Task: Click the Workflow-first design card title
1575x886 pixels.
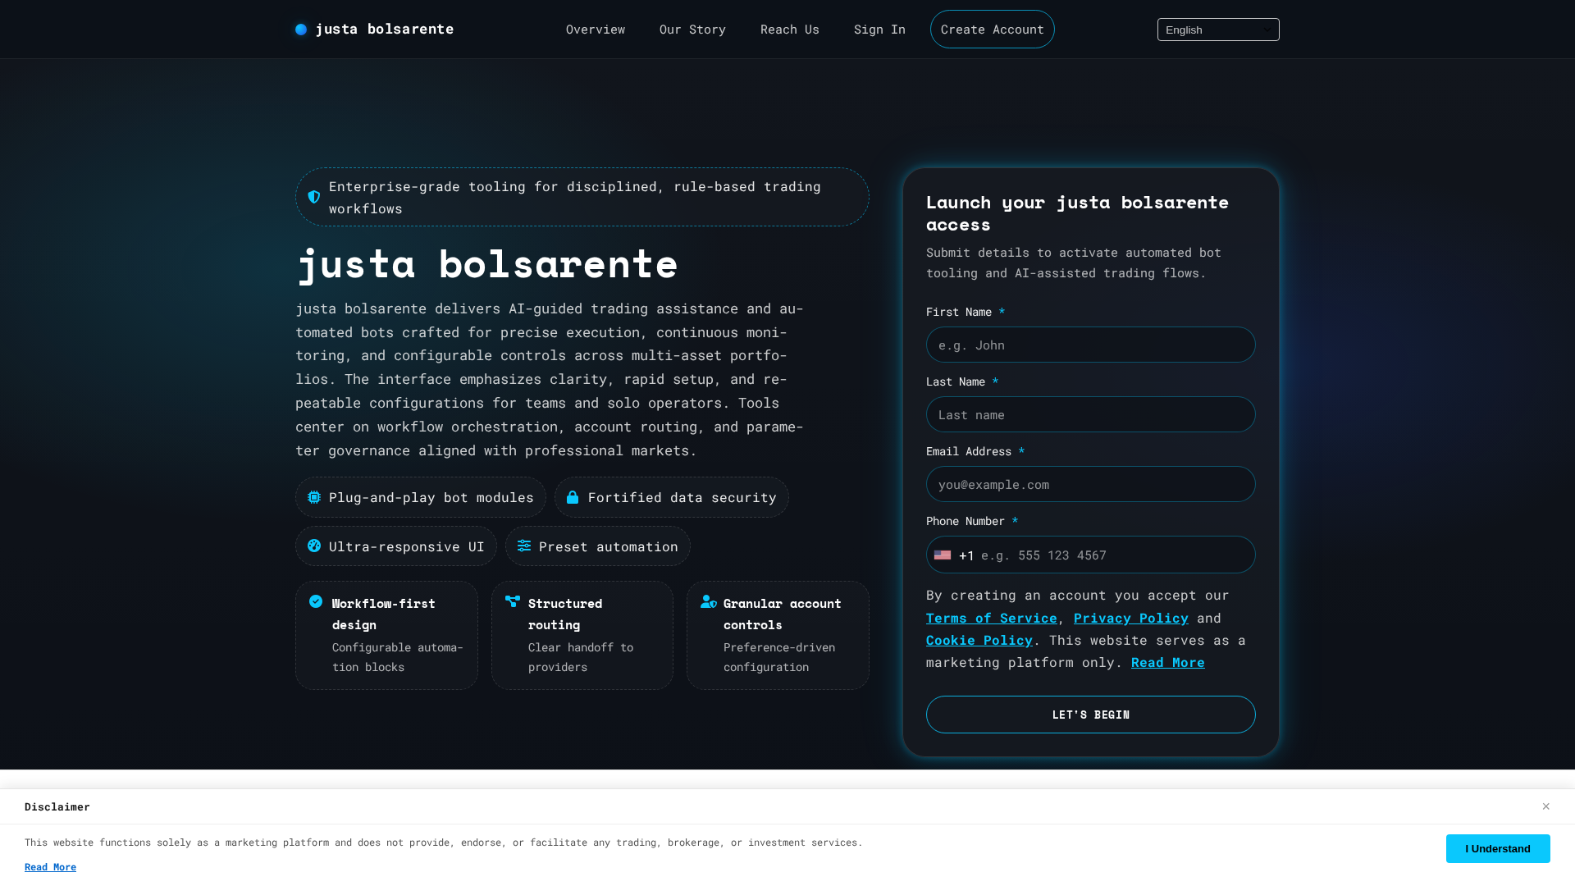Action: click(x=384, y=614)
